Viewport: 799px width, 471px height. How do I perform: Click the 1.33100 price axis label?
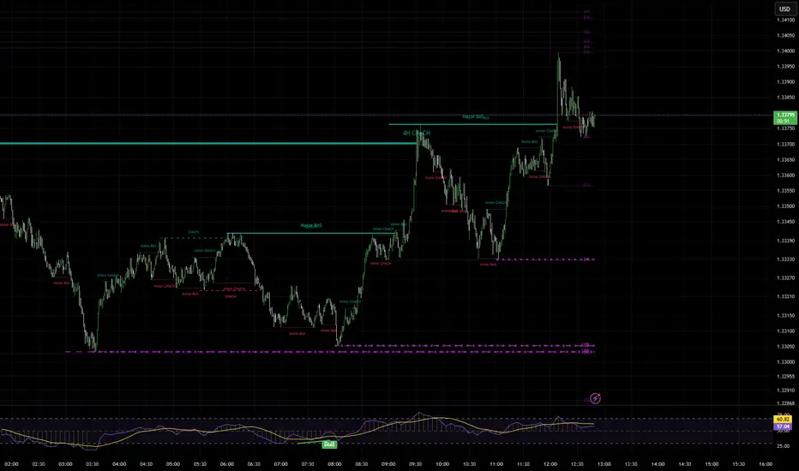(785, 331)
